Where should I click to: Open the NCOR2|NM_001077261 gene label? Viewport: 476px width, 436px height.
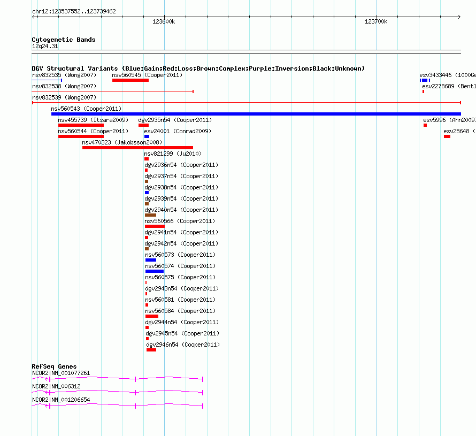pyautogui.click(x=61, y=373)
